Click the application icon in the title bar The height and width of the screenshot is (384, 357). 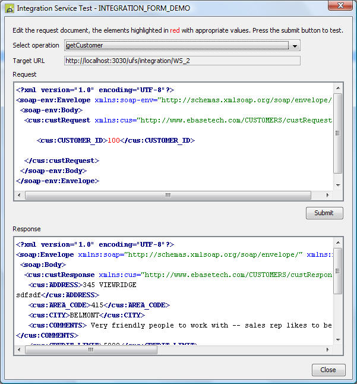point(10,9)
